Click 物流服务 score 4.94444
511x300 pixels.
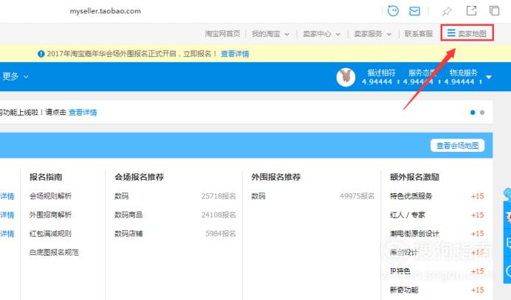(459, 82)
